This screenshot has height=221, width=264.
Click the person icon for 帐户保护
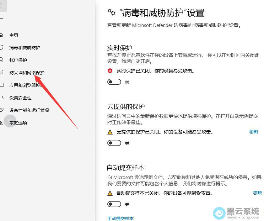pyautogui.click(x=2, y=60)
